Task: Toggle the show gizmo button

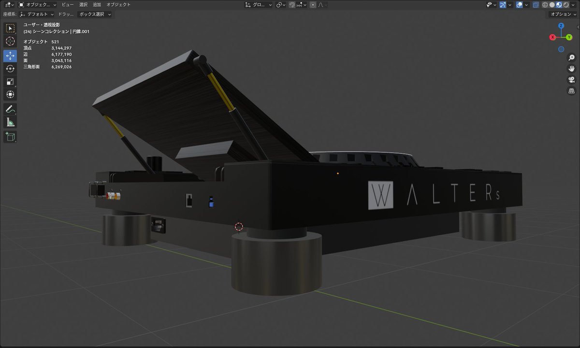Action: point(503,4)
